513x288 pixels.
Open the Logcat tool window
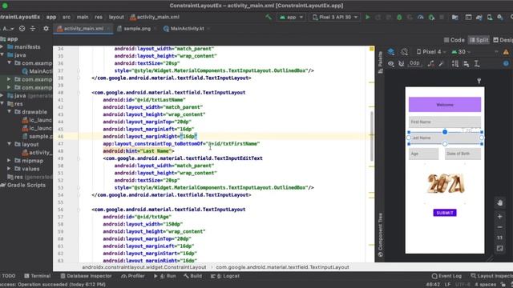[225, 276]
